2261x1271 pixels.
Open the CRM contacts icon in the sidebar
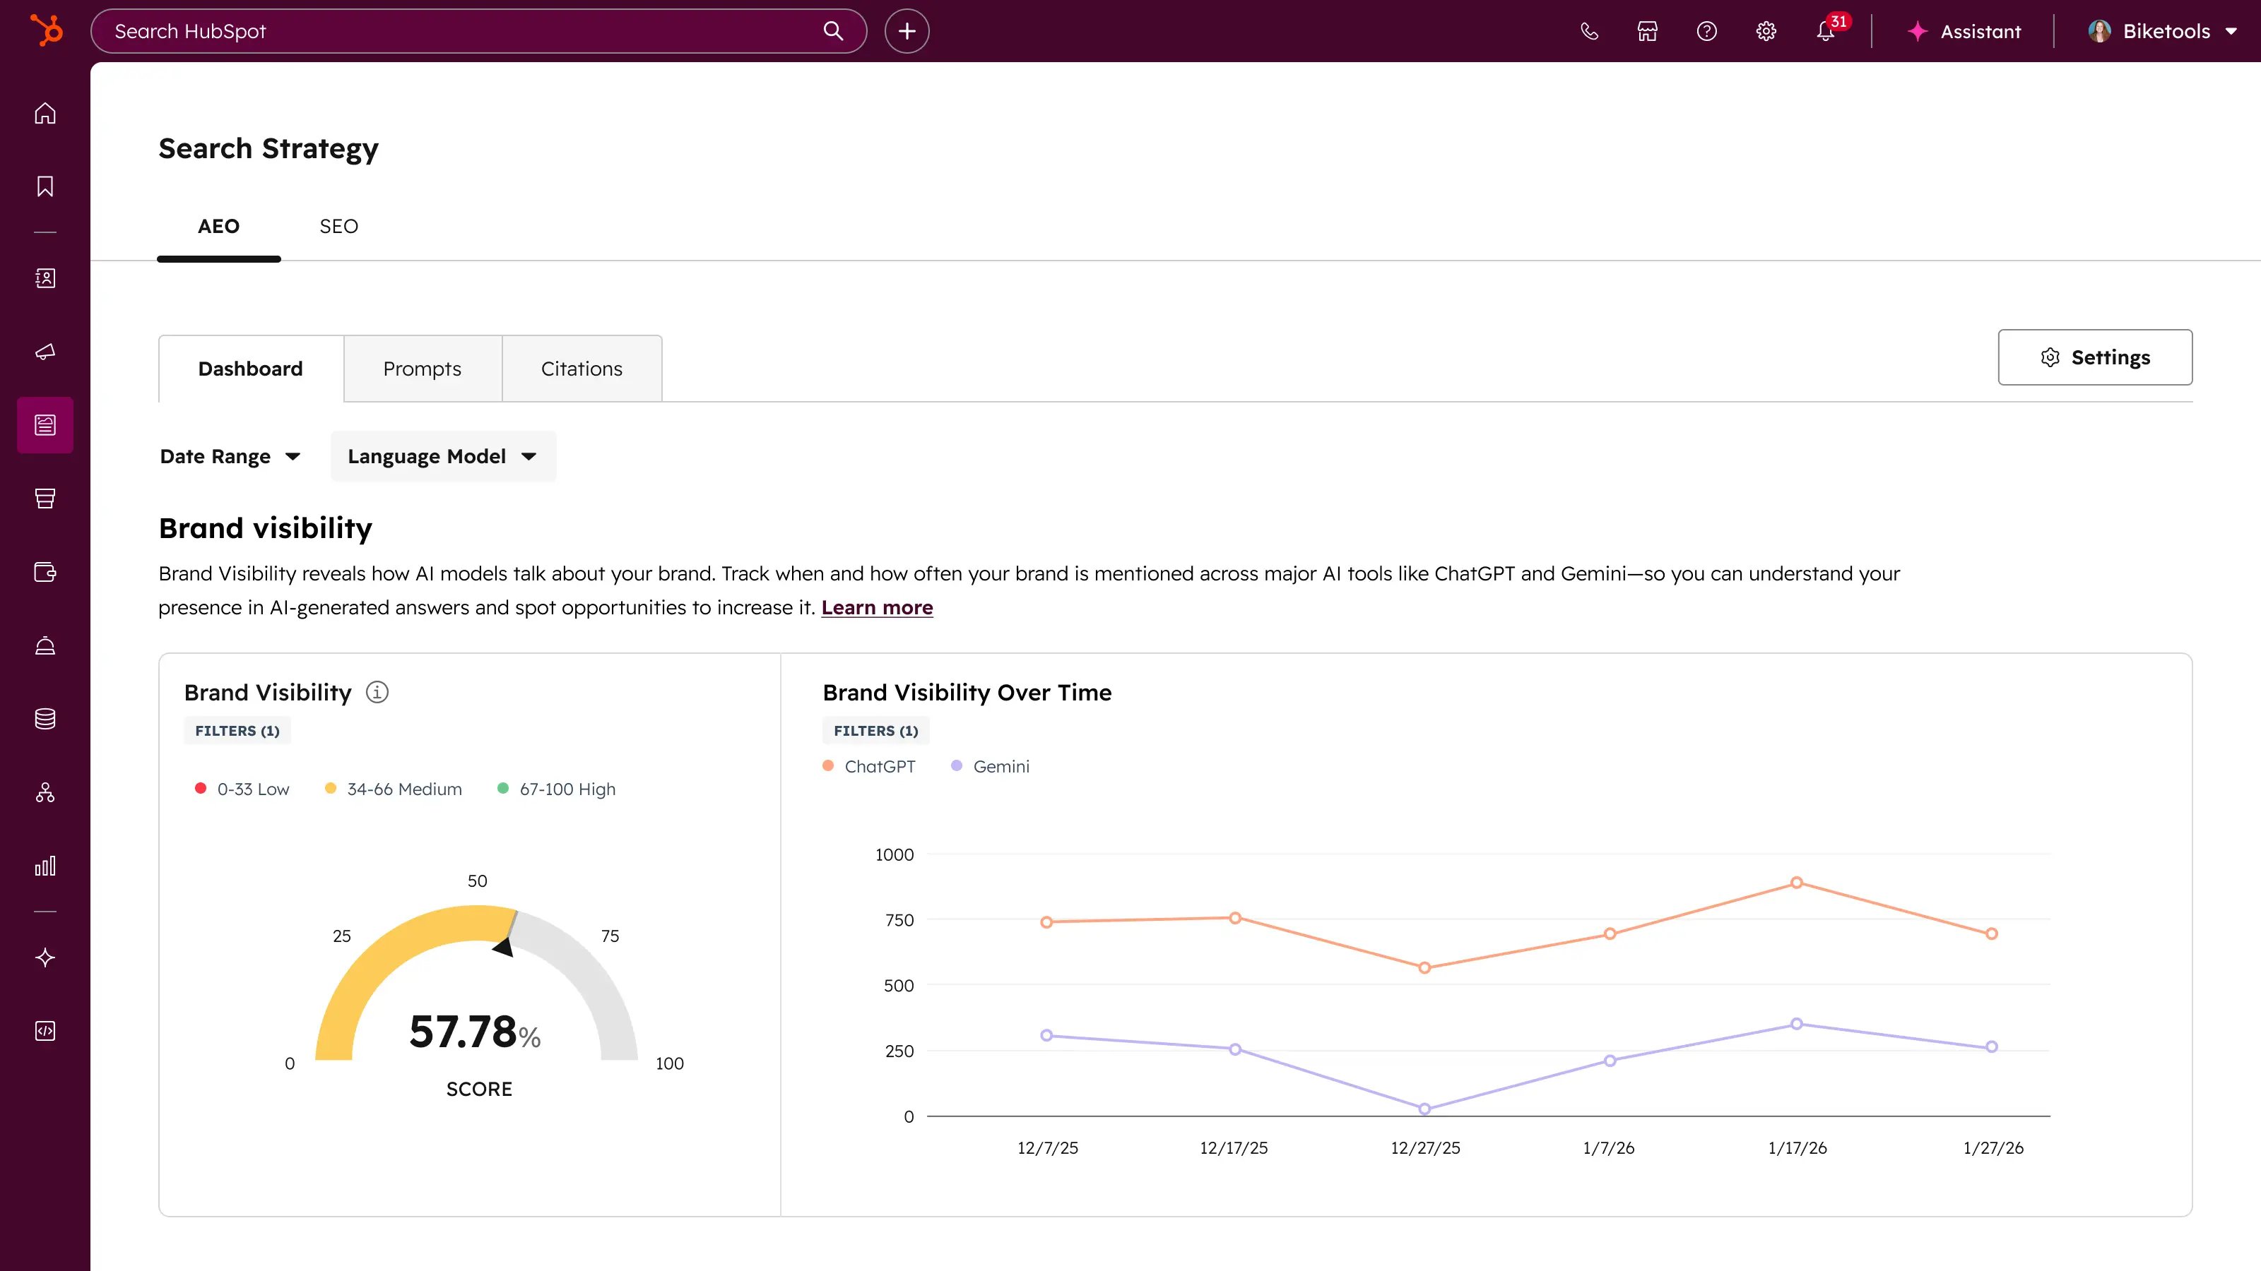45,278
